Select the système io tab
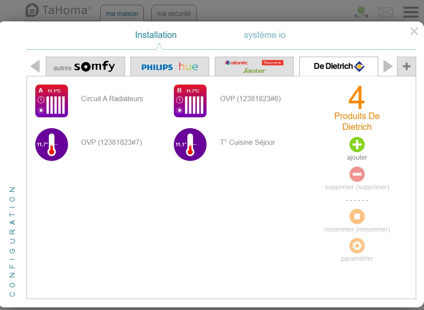The height and width of the screenshot is (310, 424). point(265,35)
